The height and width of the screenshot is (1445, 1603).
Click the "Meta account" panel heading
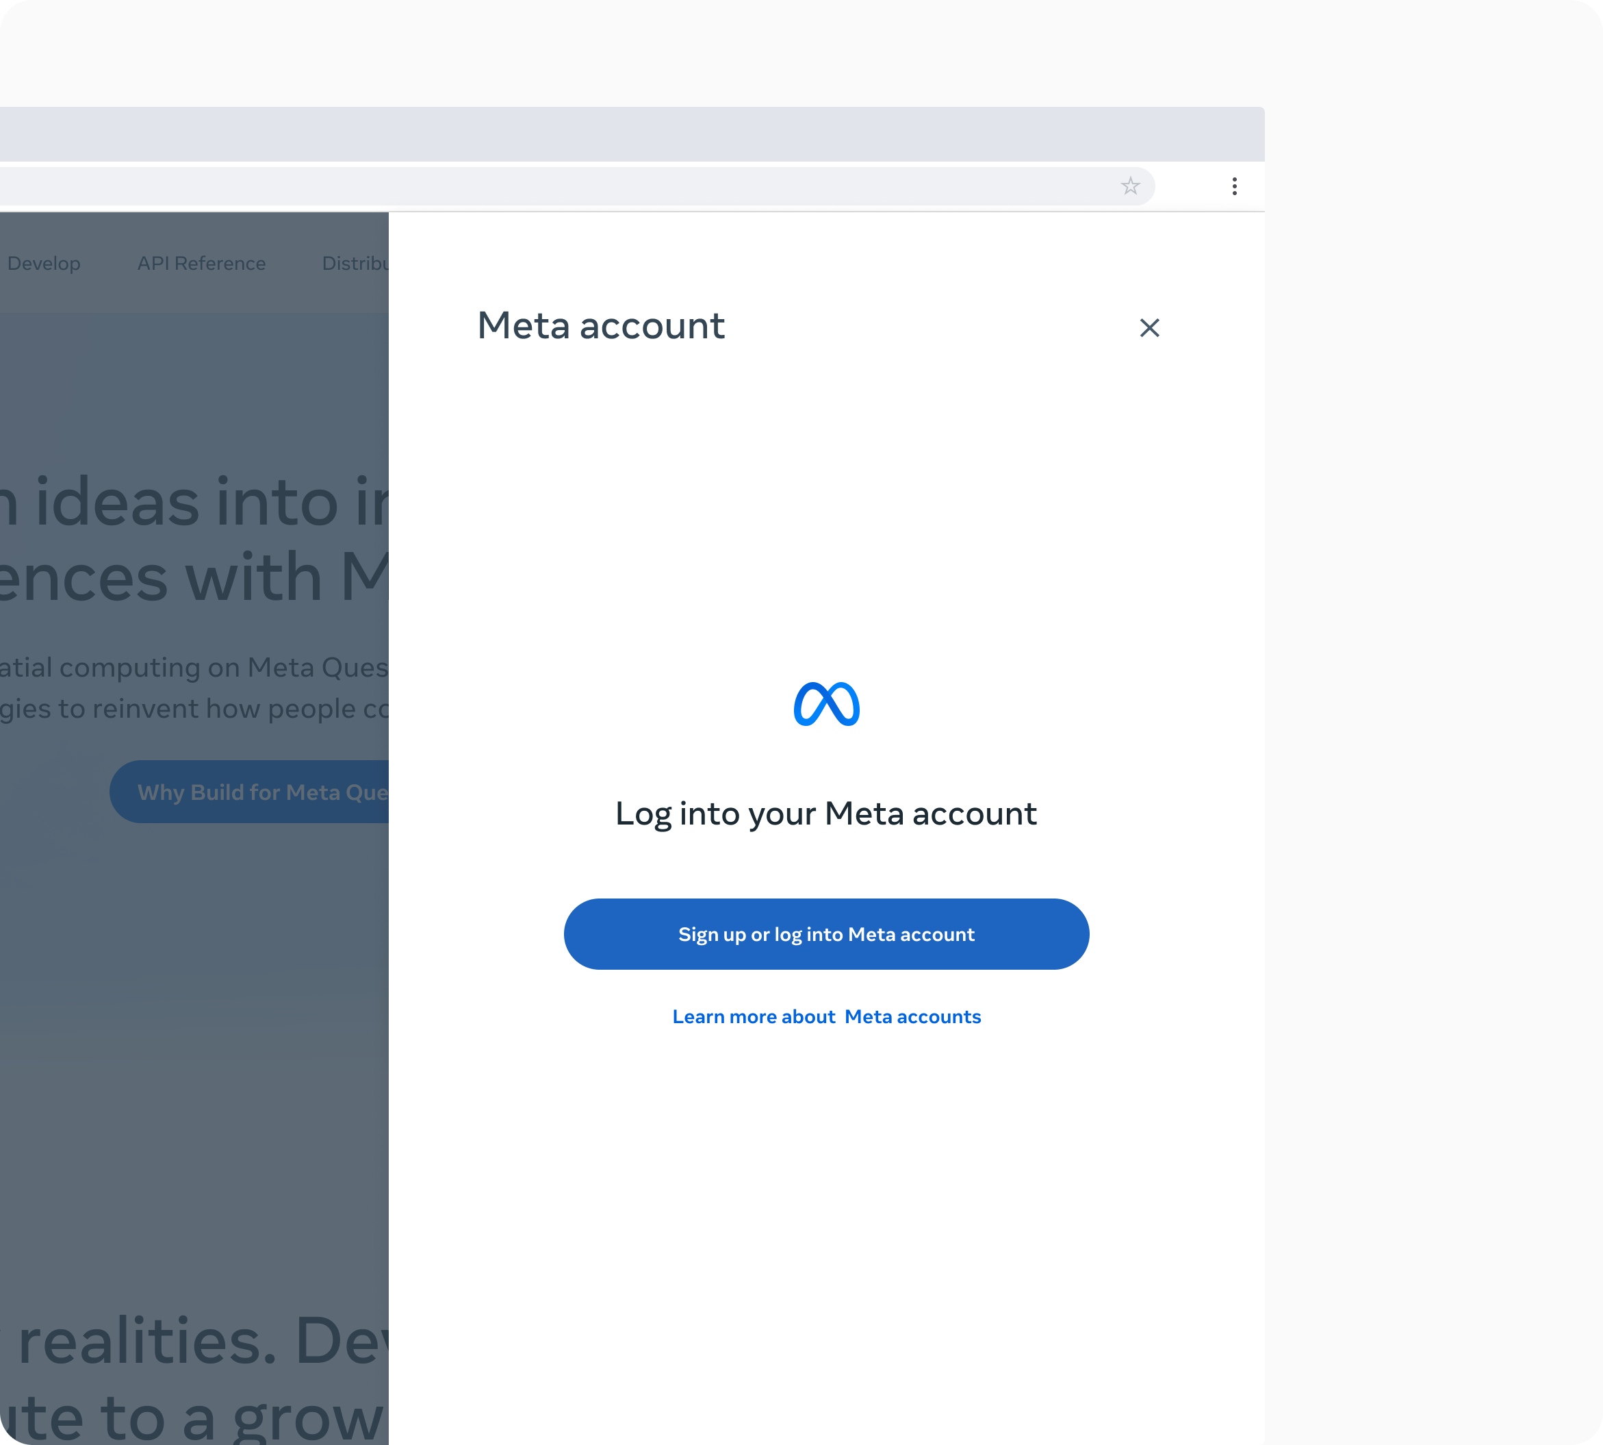click(x=601, y=326)
